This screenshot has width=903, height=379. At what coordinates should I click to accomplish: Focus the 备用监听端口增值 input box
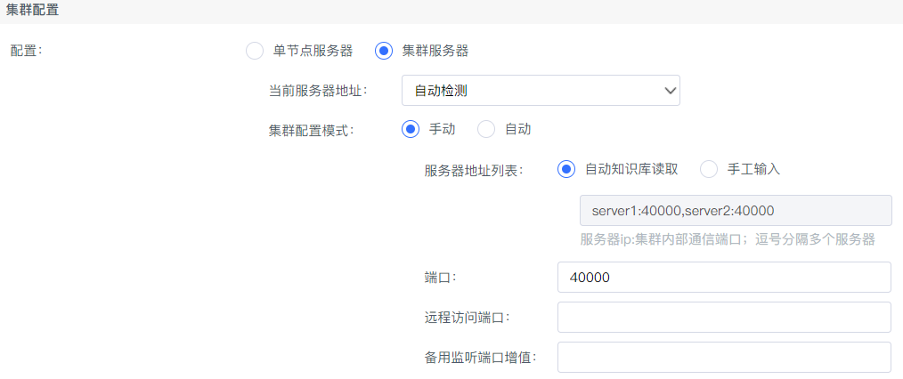(x=724, y=357)
